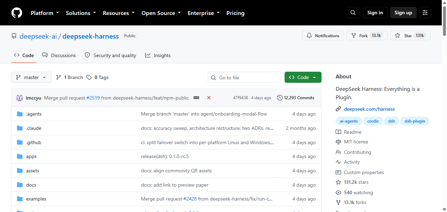View the 1 Branch link
447x212 pixels.
(69, 77)
